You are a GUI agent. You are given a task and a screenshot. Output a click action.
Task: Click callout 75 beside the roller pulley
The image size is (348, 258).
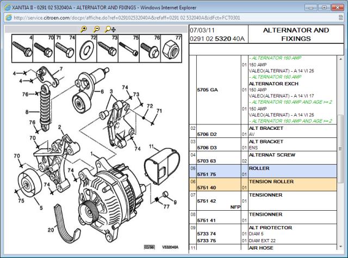pos(21,201)
